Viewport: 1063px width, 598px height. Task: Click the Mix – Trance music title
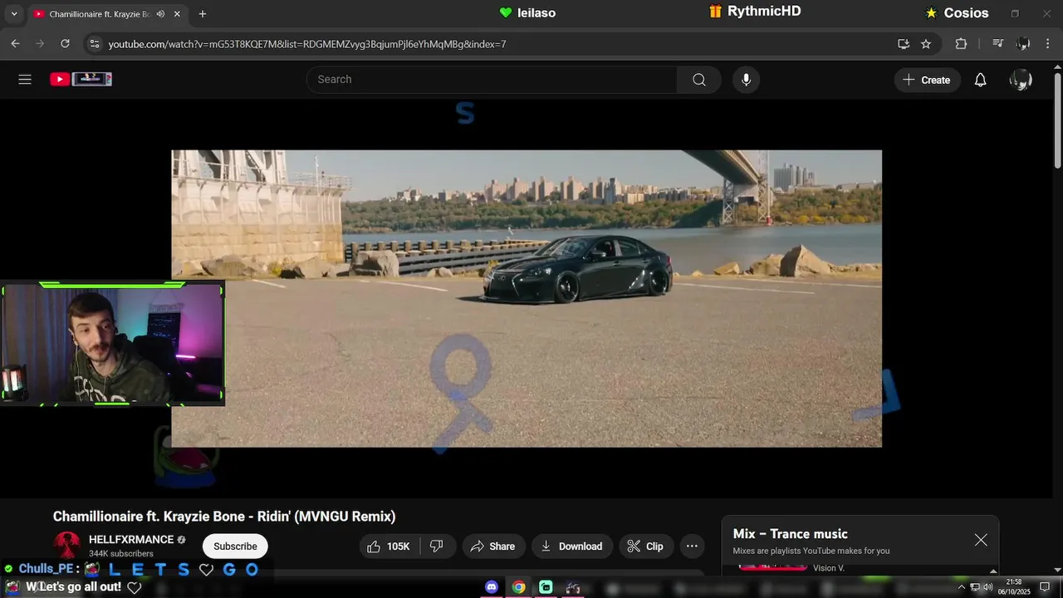[790, 534]
